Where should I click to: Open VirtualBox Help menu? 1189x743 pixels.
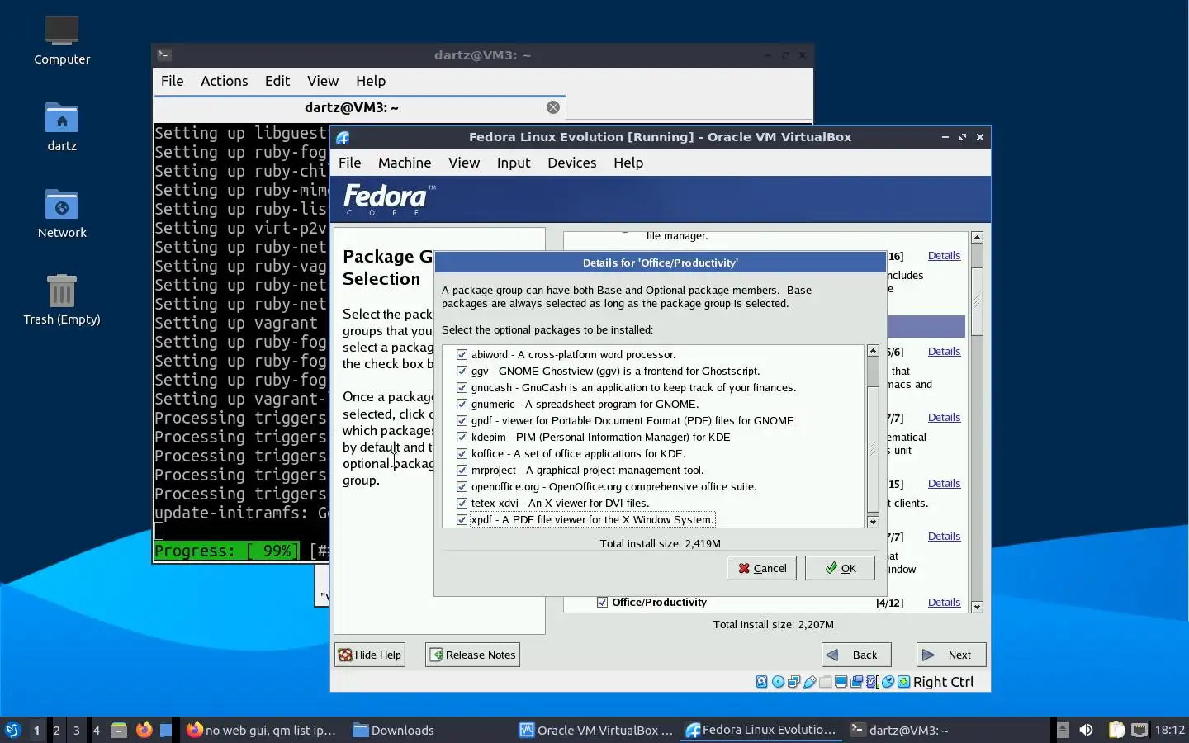click(628, 163)
